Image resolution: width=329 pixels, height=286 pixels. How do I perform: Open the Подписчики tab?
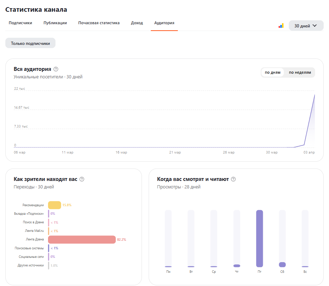pos(20,23)
